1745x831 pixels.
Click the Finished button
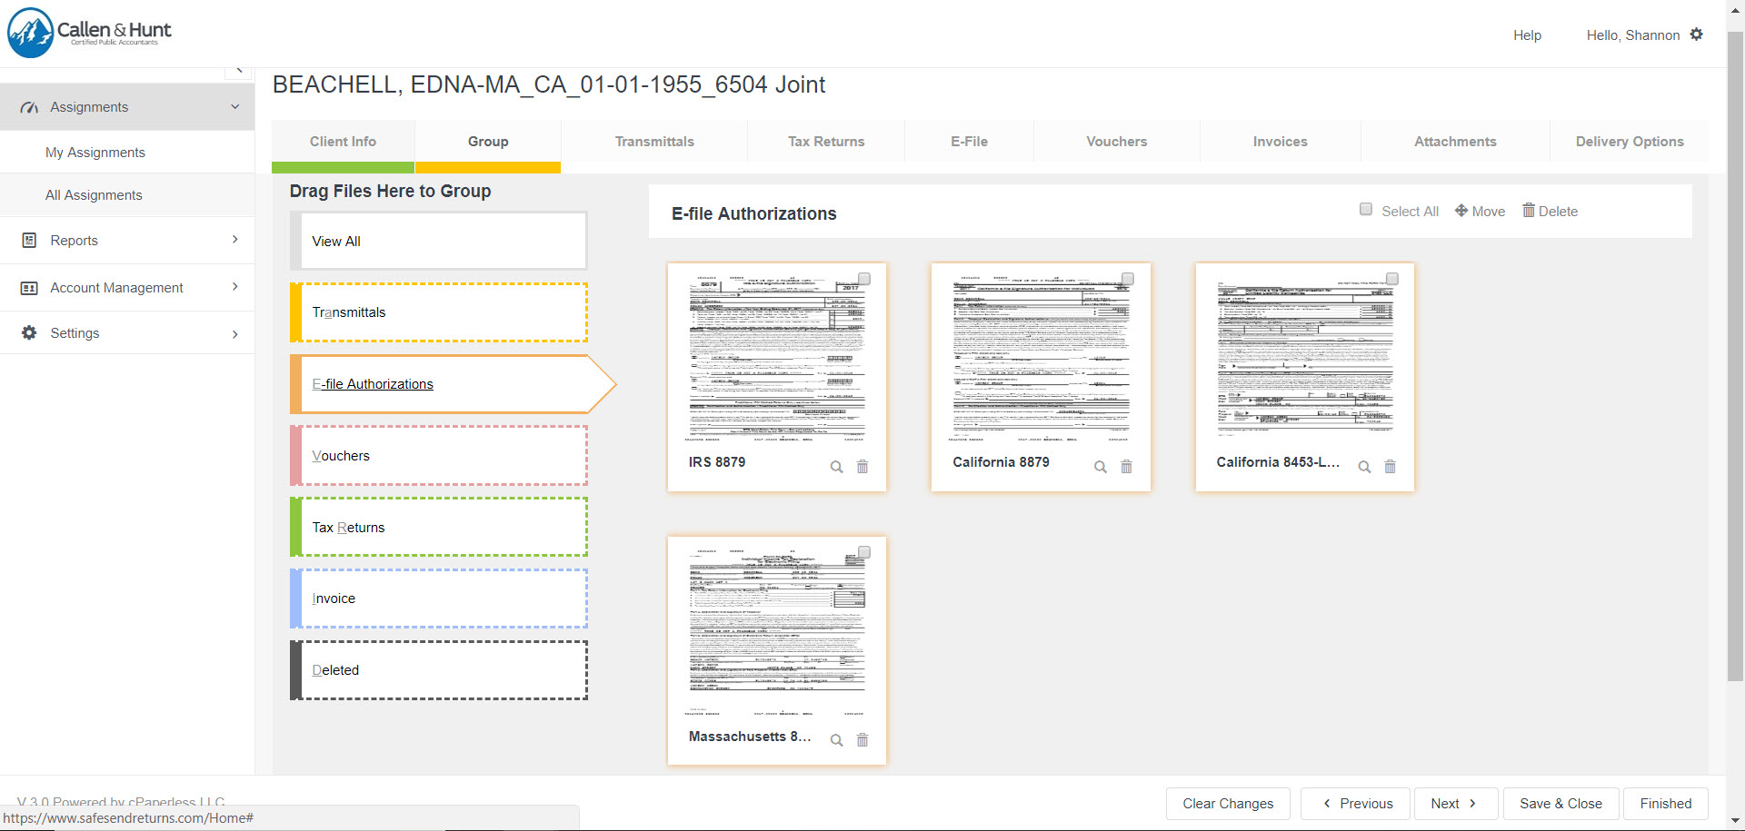[x=1665, y=803]
